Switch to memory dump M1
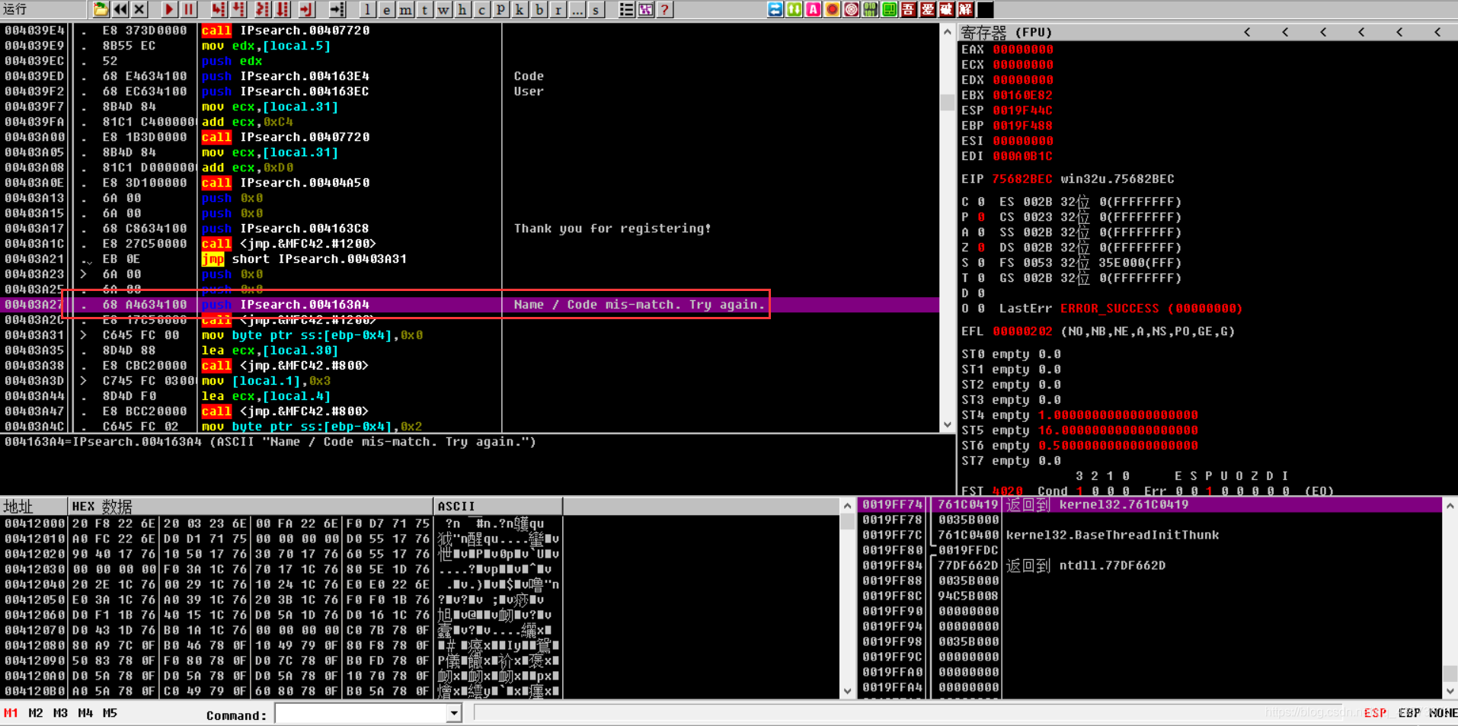 click(x=11, y=713)
